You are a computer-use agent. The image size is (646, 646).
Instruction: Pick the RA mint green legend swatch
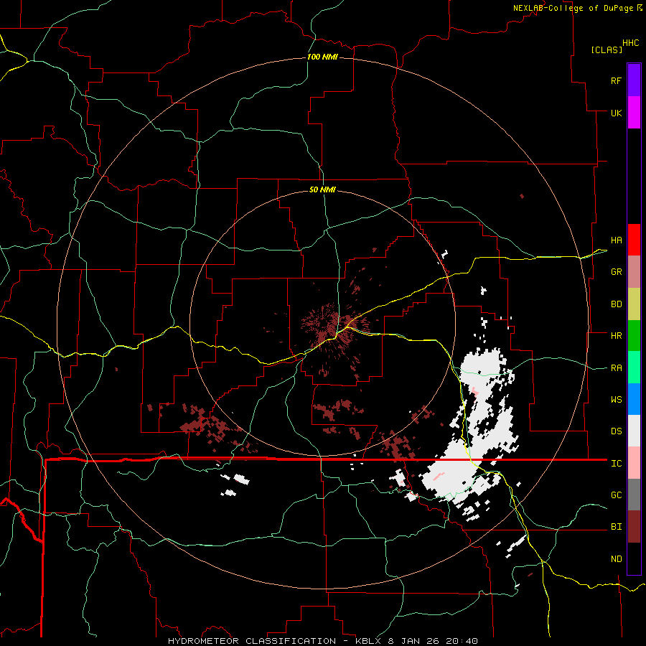click(634, 368)
